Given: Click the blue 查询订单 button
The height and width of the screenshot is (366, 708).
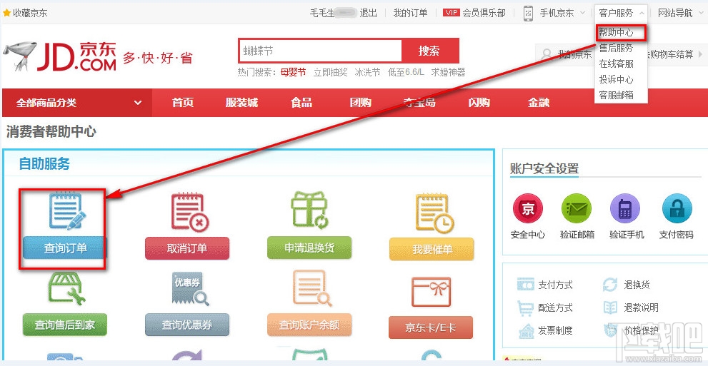Looking at the screenshot, I should point(65,248).
